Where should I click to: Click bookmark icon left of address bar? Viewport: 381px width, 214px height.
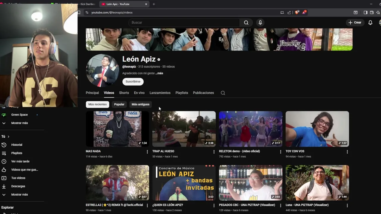[79, 12]
